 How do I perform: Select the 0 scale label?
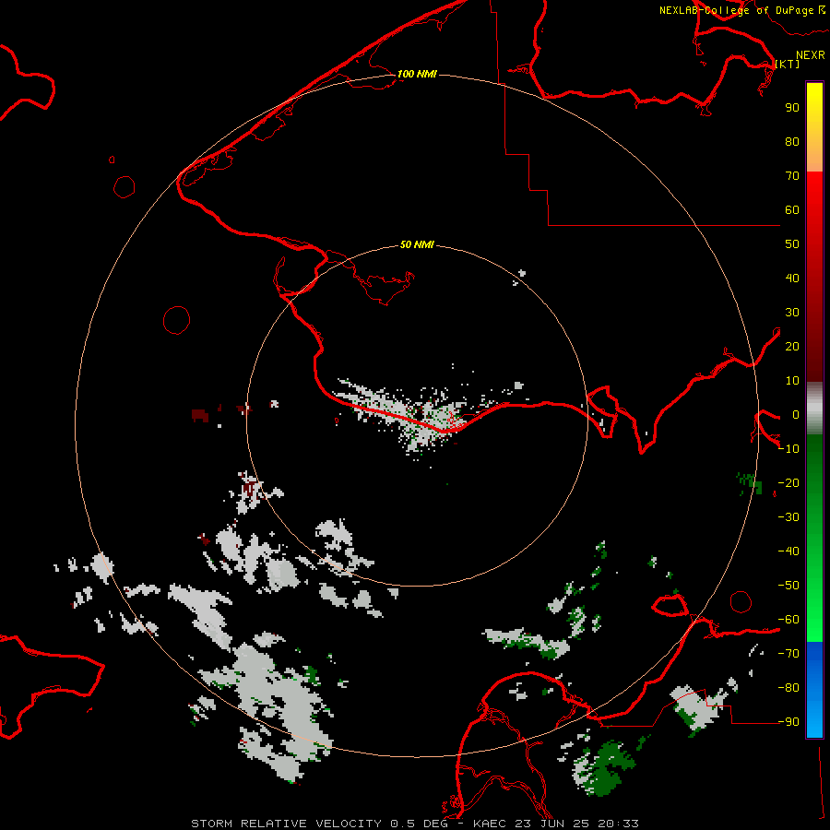coord(796,415)
